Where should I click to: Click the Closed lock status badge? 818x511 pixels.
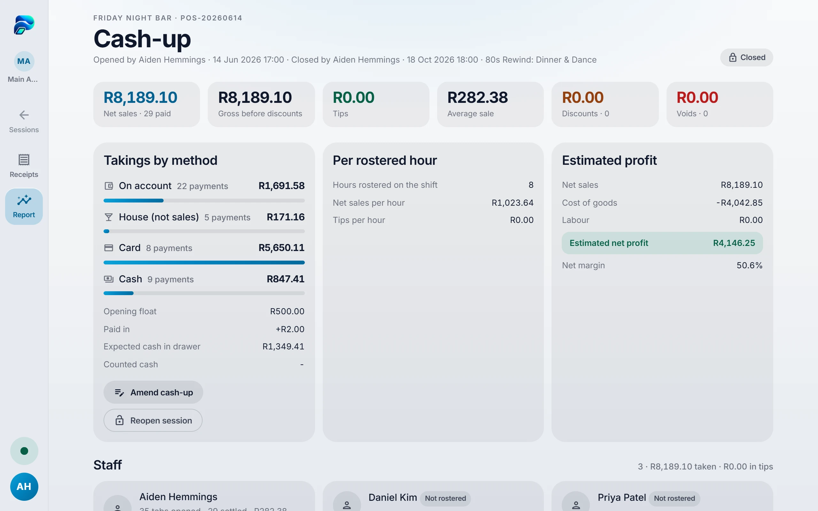coord(746,57)
